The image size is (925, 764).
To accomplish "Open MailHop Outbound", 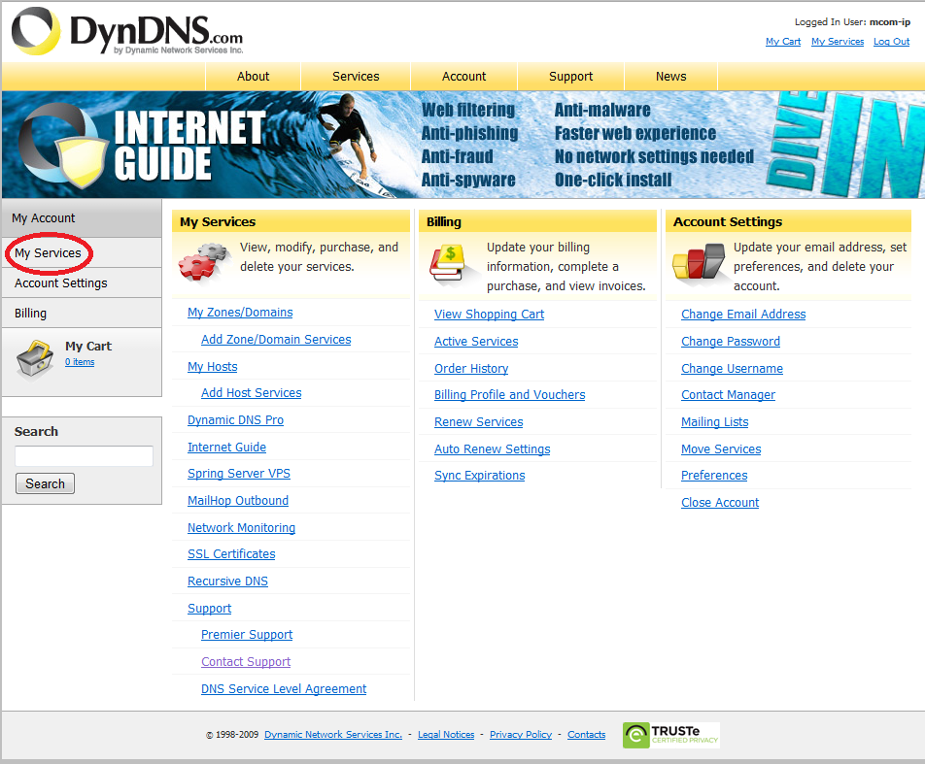I will (x=238, y=501).
